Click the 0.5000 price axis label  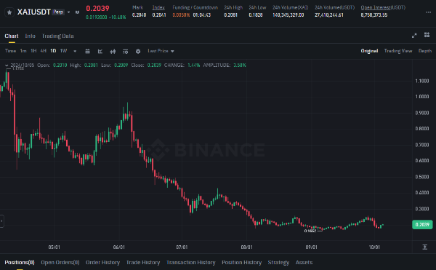421,177
